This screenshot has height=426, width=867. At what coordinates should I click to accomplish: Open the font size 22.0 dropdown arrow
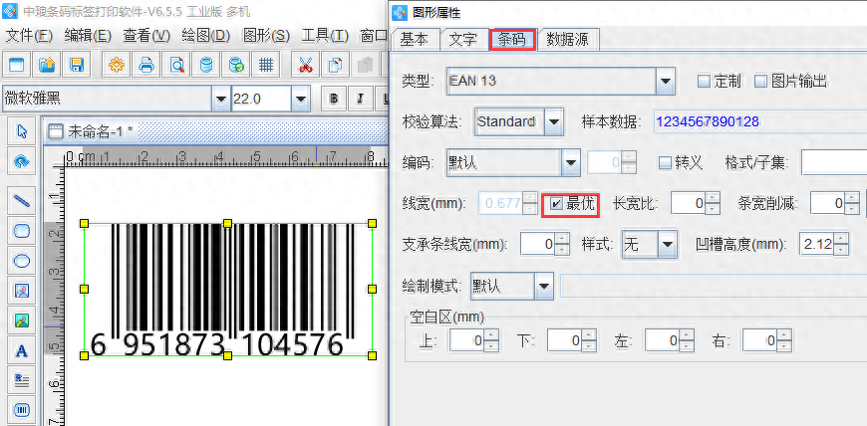point(300,99)
